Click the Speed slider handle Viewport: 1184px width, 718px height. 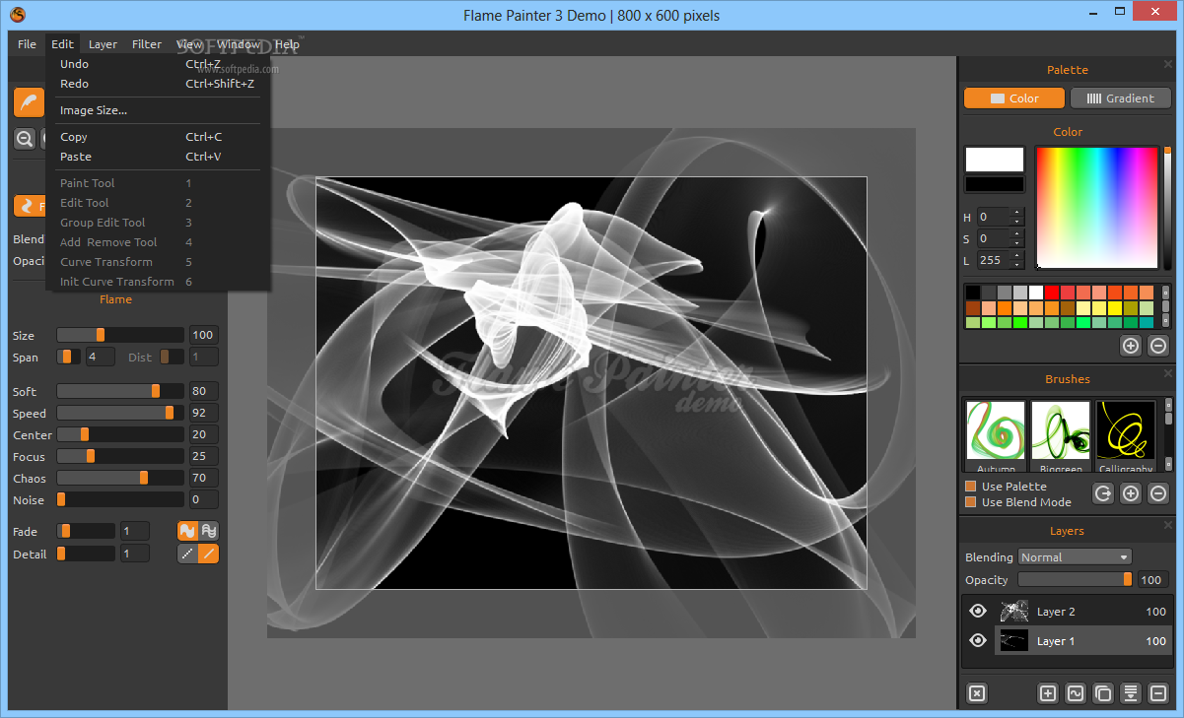170,413
